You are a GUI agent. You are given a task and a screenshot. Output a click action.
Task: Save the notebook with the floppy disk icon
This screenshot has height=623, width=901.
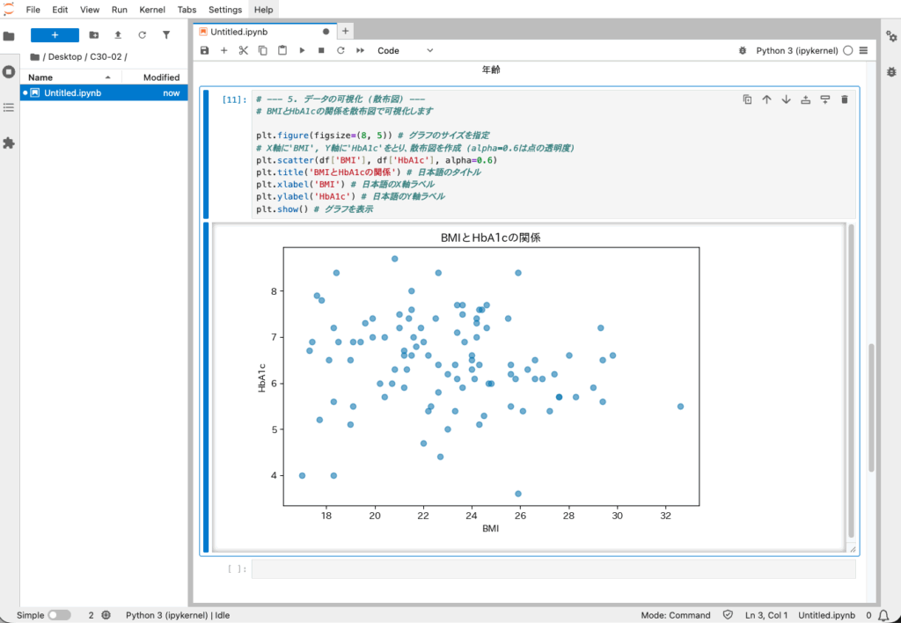point(205,51)
